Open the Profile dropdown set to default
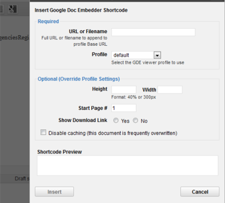The height and width of the screenshot is (203, 225). pyautogui.click(x=157, y=55)
